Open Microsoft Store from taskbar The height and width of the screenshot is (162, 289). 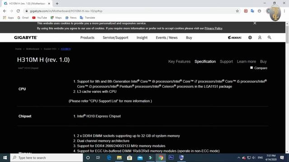[130, 157]
